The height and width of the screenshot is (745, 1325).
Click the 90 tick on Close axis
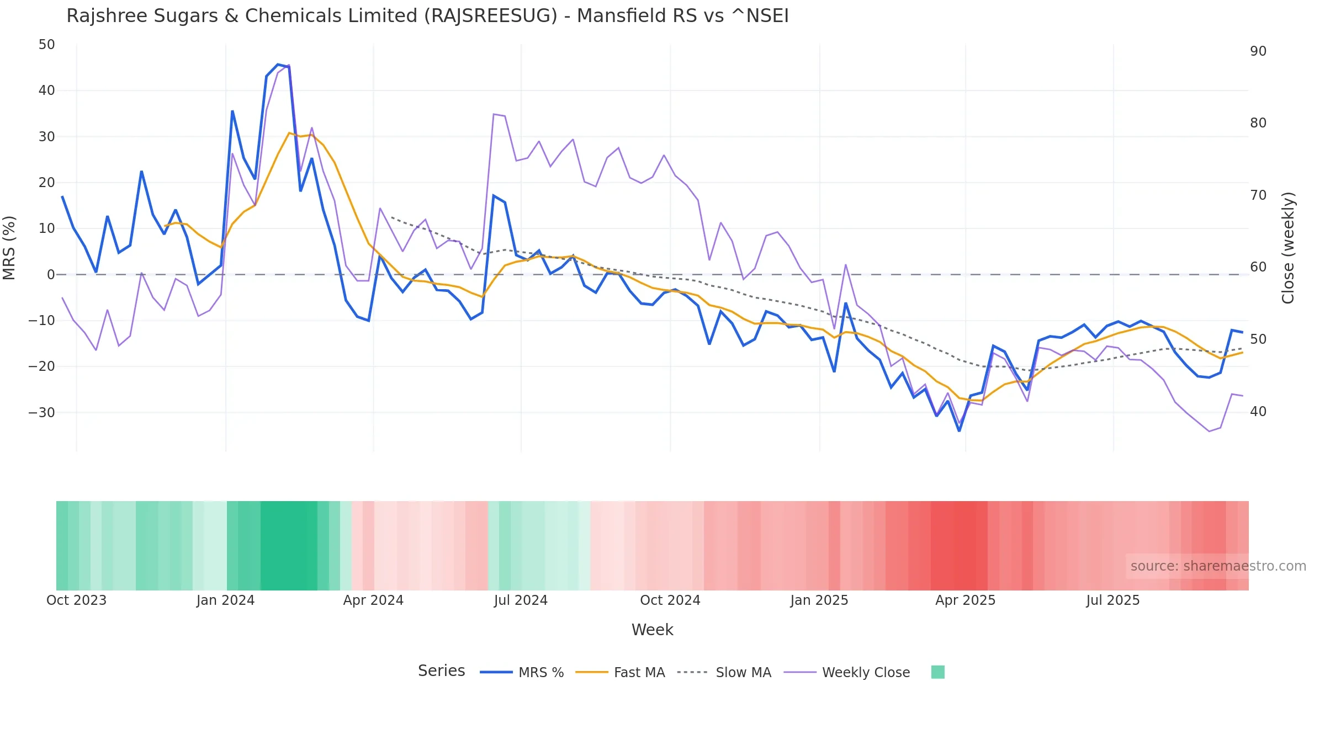tap(1258, 51)
